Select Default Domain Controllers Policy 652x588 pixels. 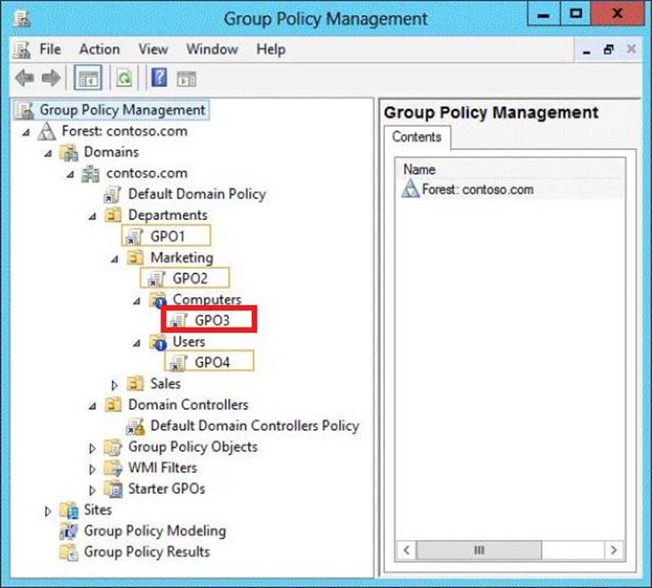click(254, 426)
